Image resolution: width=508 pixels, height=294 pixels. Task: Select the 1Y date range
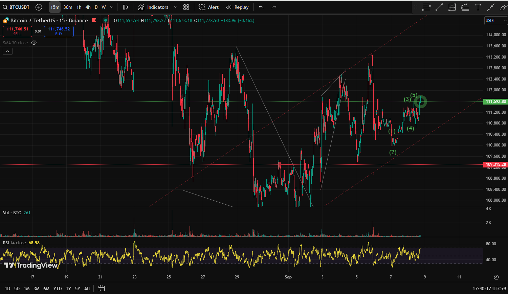pos(68,289)
